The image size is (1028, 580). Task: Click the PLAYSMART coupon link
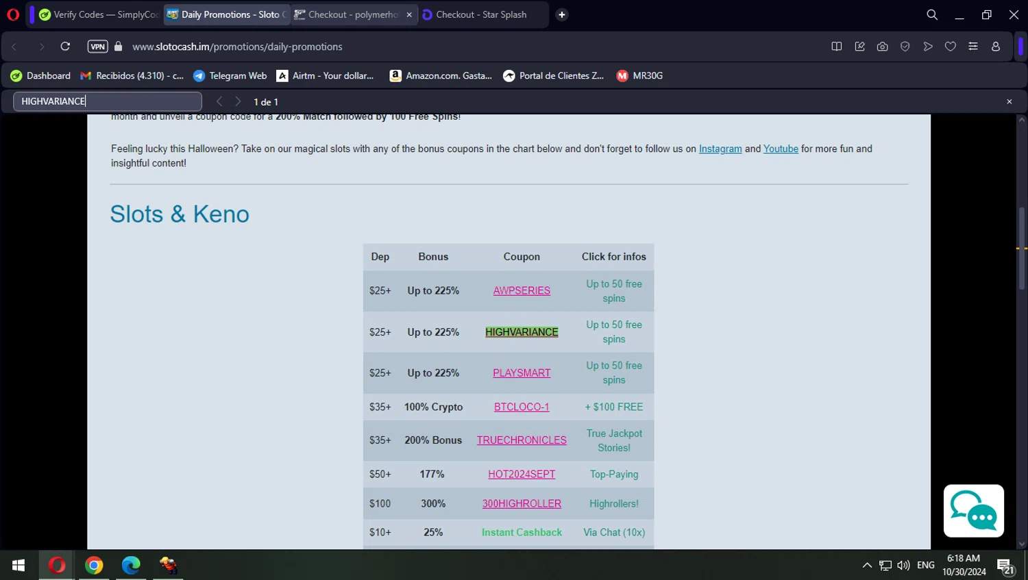point(522,373)
